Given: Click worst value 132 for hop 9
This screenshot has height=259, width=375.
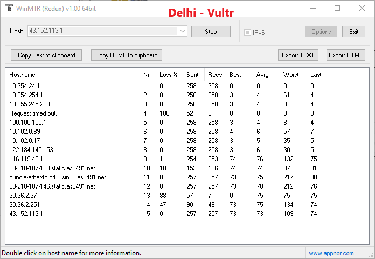Looking at the screenshot, I should tap(288, 159).
